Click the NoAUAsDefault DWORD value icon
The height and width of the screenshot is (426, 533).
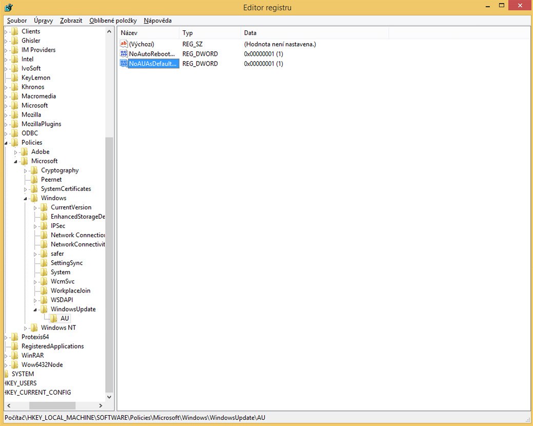pyautogui.click(x=124, y=64)
